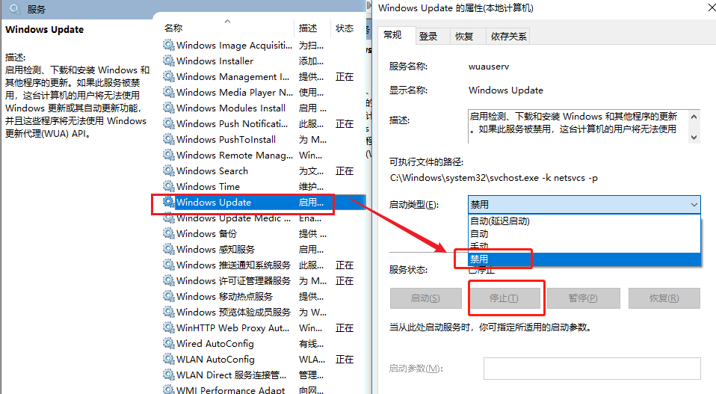Image resolution: width=716 pixels, height=394 pixels.
Task: Select 禁用 in the startup type list
Action: coord(584,259)
